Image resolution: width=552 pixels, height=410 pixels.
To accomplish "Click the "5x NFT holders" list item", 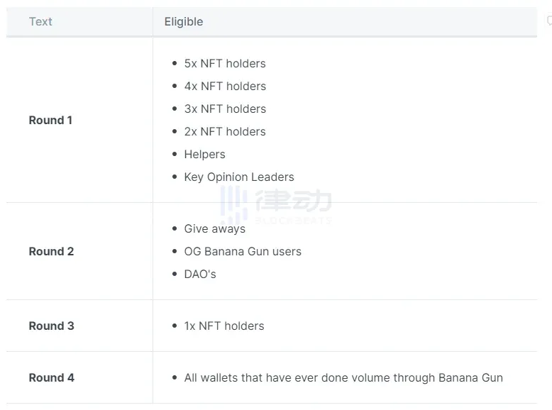I will click(225, 63).
